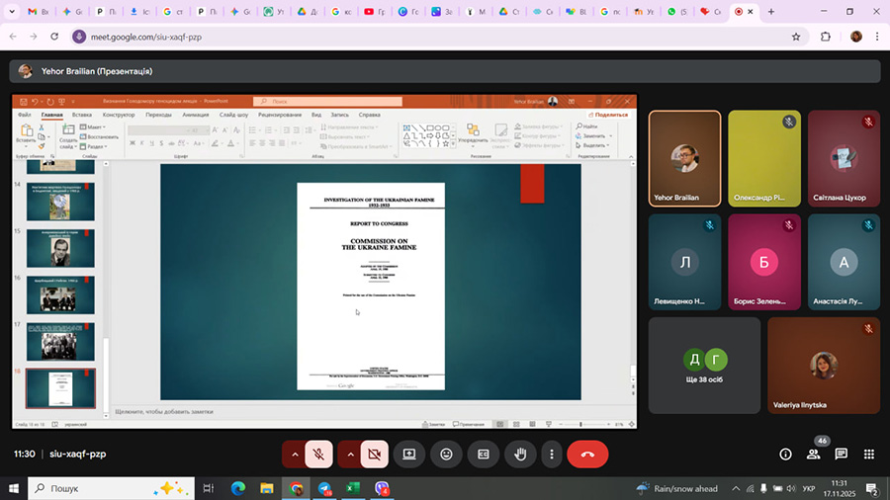This screenshot has width=890, height=500.
Task: Open the activities grid icon
Action: pyautogui.click(x=869, y=455)
